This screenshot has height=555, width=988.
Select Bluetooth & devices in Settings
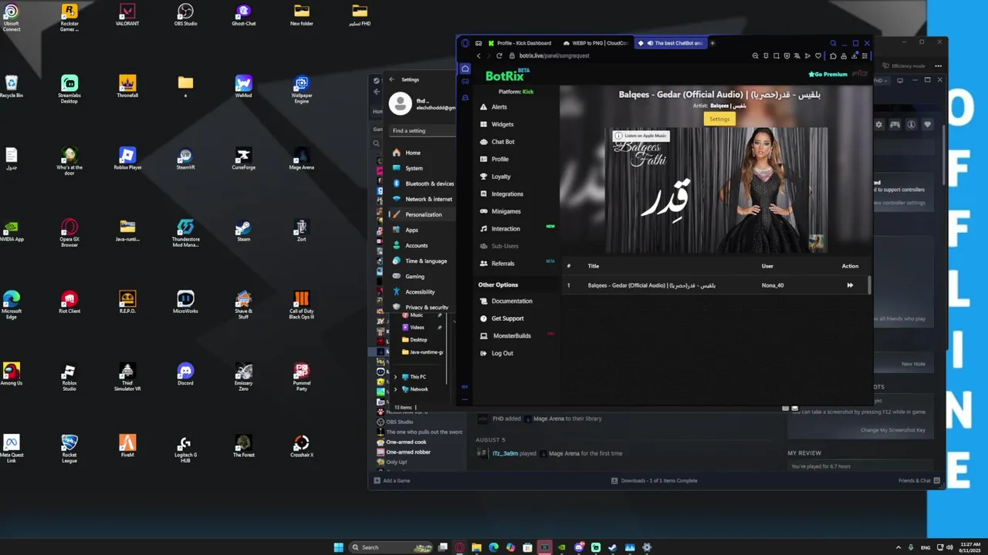click(x=423, y=183)
